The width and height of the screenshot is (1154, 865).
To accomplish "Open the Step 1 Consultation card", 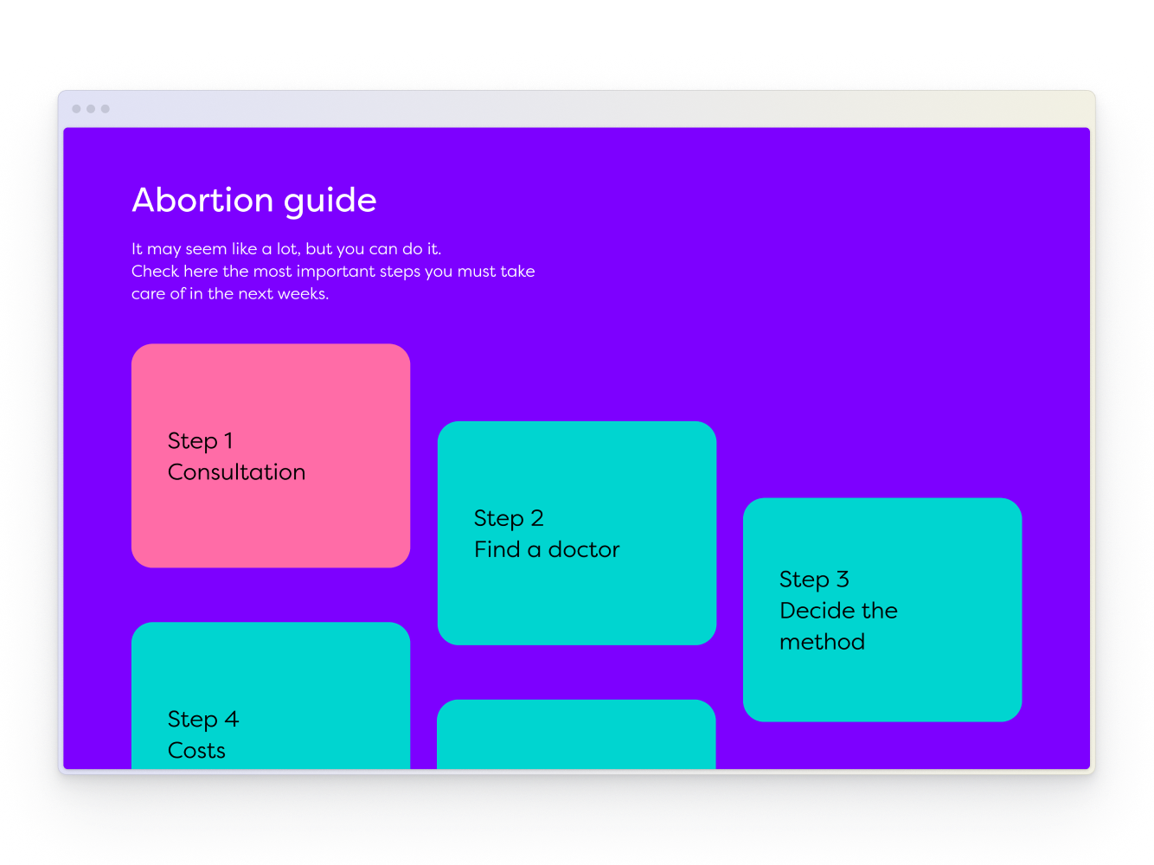I will (271, 456).
